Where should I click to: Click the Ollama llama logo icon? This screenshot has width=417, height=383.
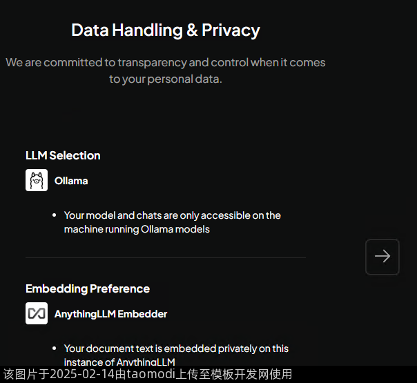[x=37, y=180]
